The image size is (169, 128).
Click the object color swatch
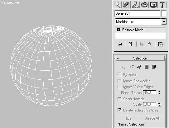point(164,13)
